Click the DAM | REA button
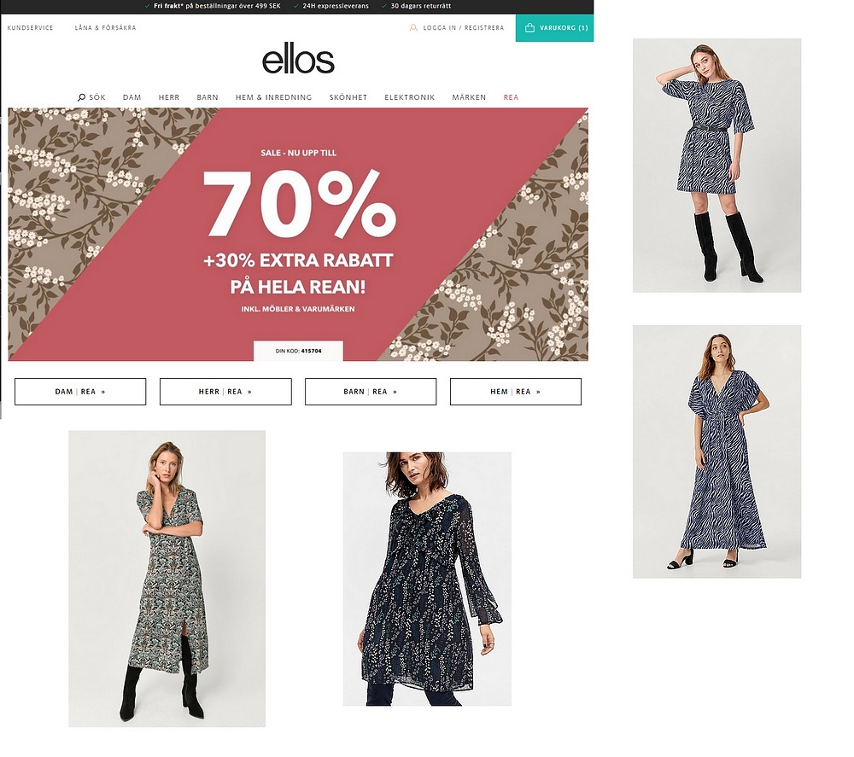Screen dimensions: 854x757 (80, 392)
